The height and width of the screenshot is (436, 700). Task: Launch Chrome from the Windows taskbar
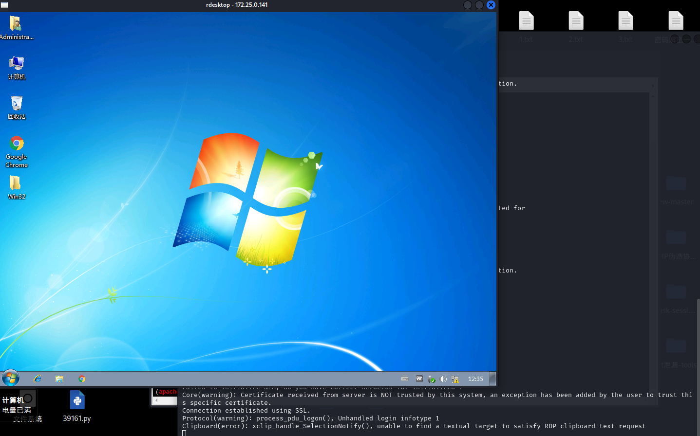point(82,379)
